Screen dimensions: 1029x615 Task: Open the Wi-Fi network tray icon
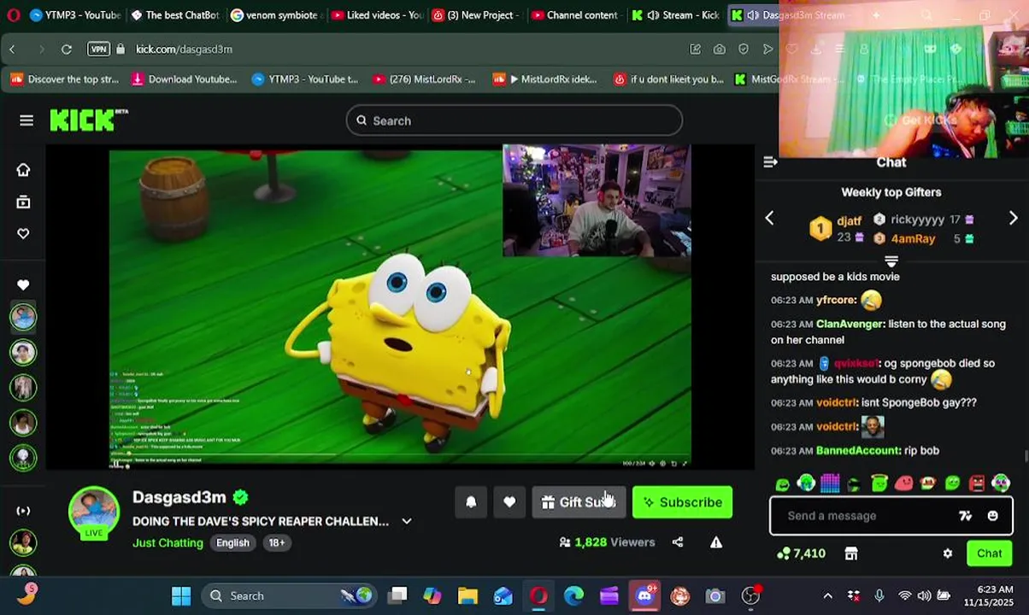tap(904, 596)
